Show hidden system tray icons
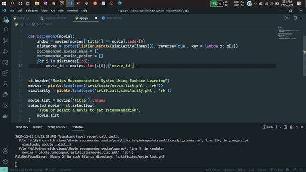Image resolution: width=306 pixels, height=172 pixels. (x=255, y=4)
